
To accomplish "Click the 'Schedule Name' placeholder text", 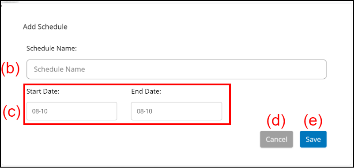I will [x=60, y=69].
